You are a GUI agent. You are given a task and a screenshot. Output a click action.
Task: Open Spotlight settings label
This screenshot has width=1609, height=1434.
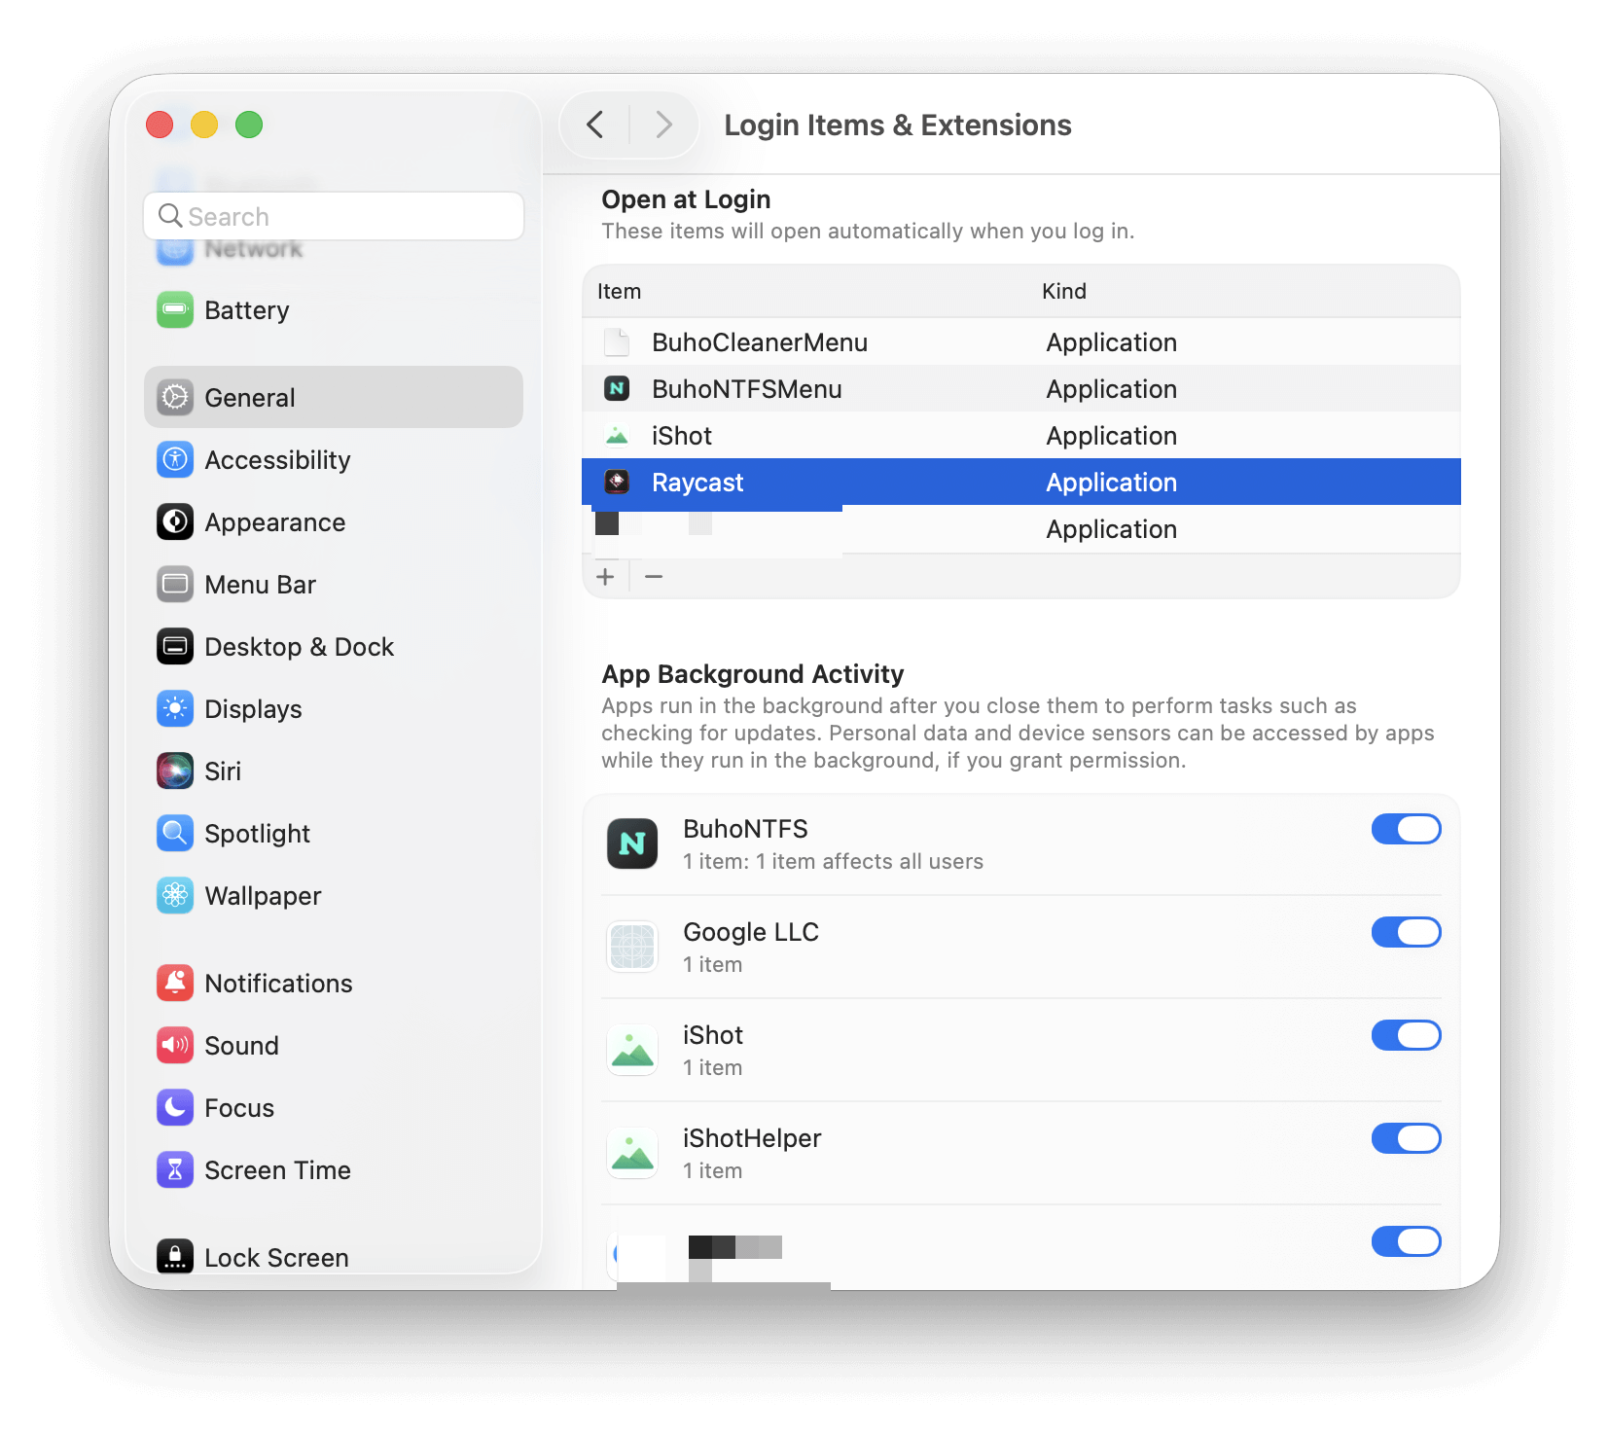[x=258, y=834]
